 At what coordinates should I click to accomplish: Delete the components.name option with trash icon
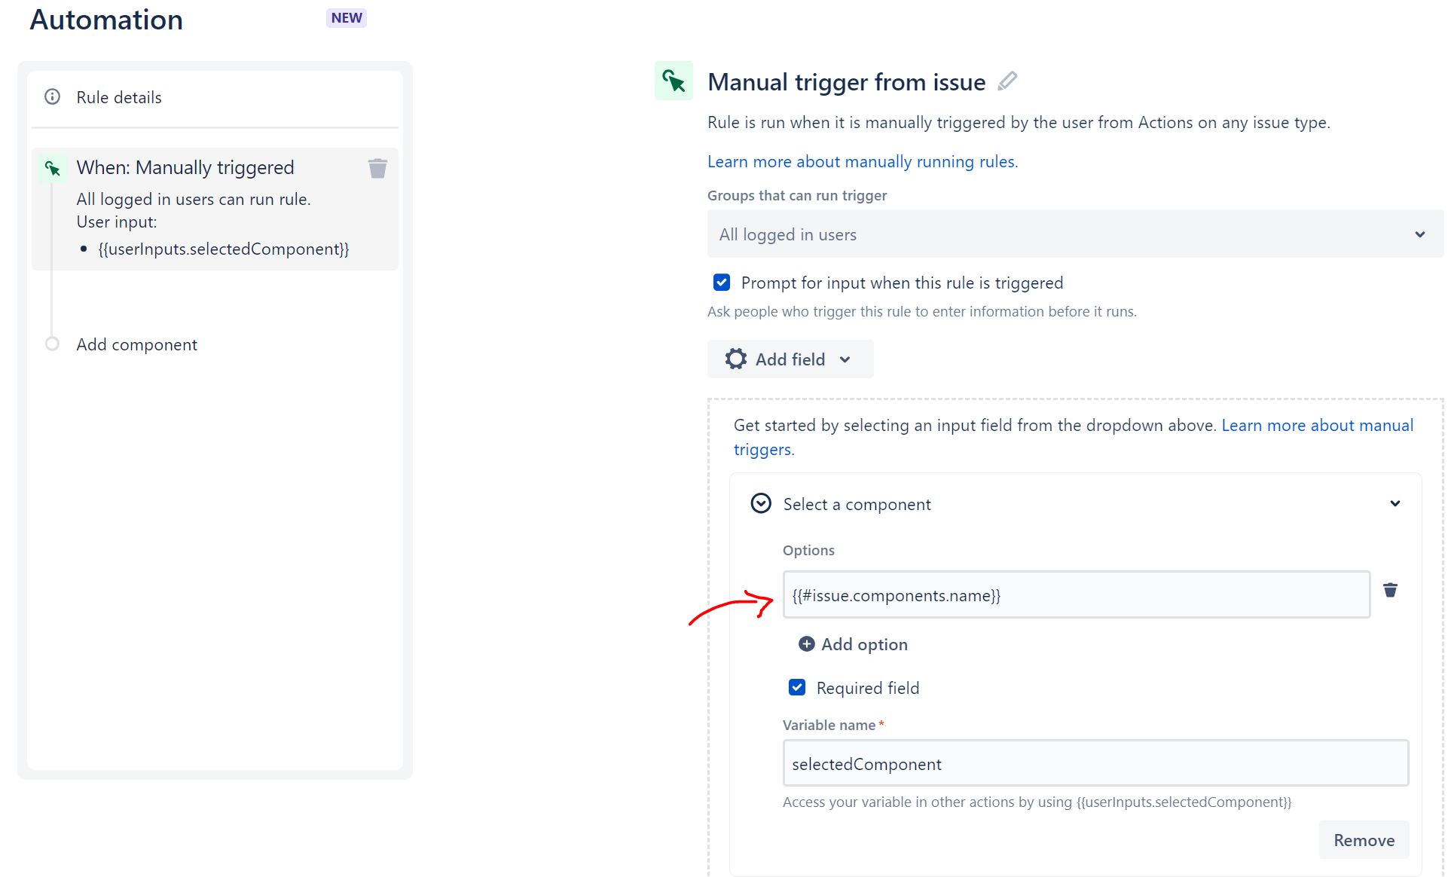click(x=1390, y=590)
